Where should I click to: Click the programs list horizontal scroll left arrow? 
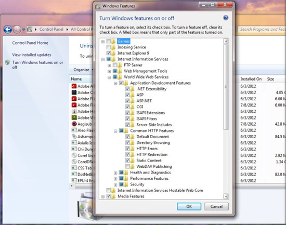[72, 186]
